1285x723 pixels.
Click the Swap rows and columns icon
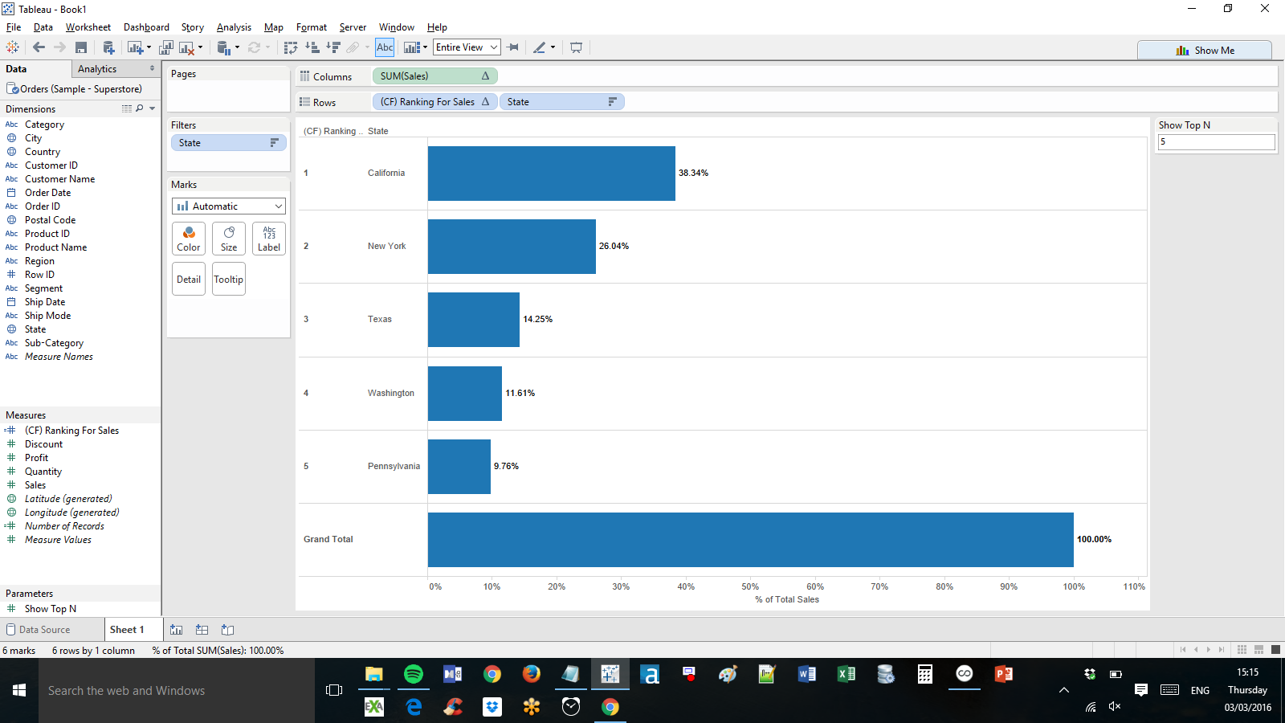291,48
